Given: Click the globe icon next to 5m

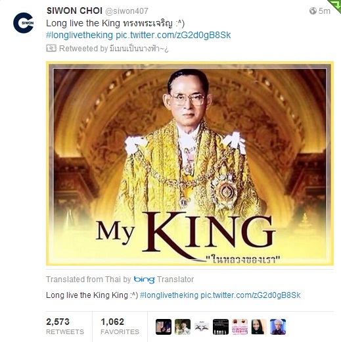Looking at the screenshot, I should [x=313, y=11].
